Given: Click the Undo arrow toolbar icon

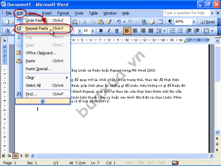Looking at the screenshot, I should pos(119,22).
